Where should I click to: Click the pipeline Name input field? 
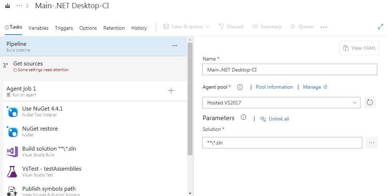click(x=290, y=69)
